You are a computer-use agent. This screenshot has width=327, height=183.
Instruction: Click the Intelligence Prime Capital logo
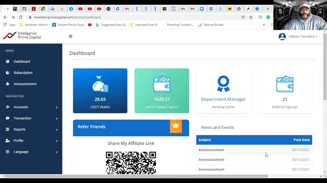tap(22, 36)
